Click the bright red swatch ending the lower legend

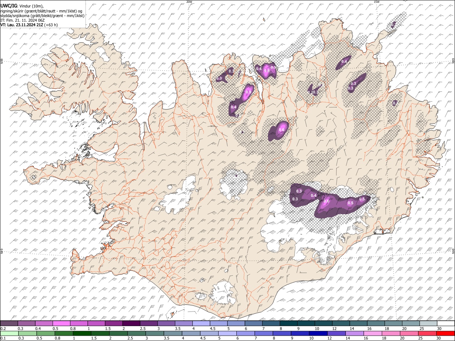446,333
